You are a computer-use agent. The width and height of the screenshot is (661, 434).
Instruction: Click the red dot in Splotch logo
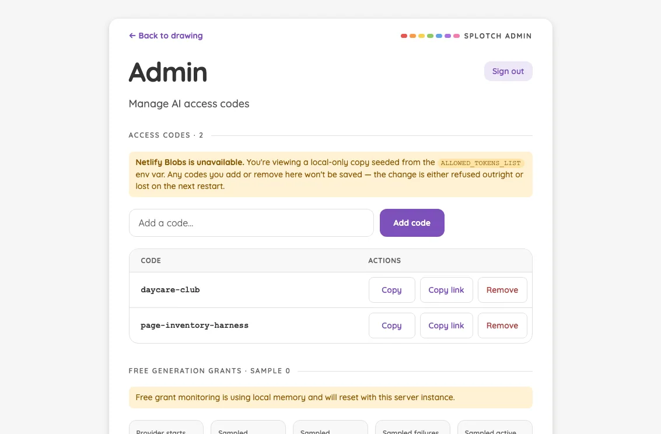coord(404,36)
